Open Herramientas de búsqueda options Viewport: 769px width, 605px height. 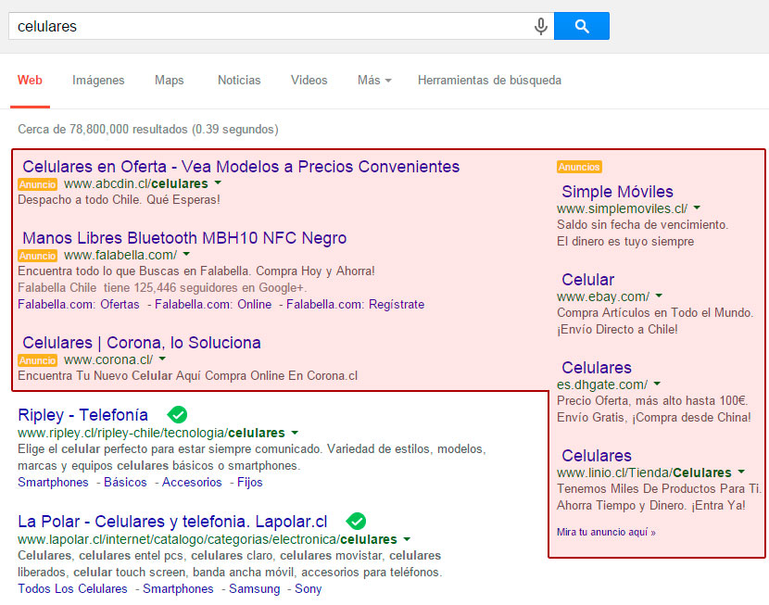point(489,81)
